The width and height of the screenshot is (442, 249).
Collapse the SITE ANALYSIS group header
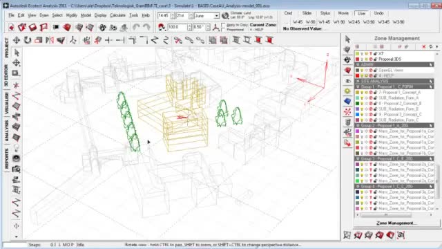(x=394, y=82)
